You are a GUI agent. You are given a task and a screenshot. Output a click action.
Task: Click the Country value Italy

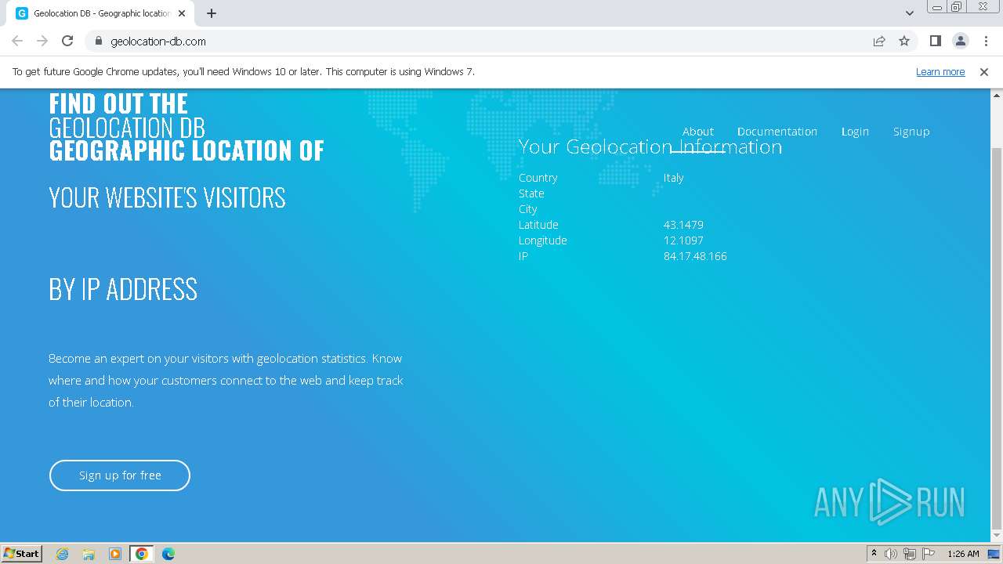[x=673, y=178]
